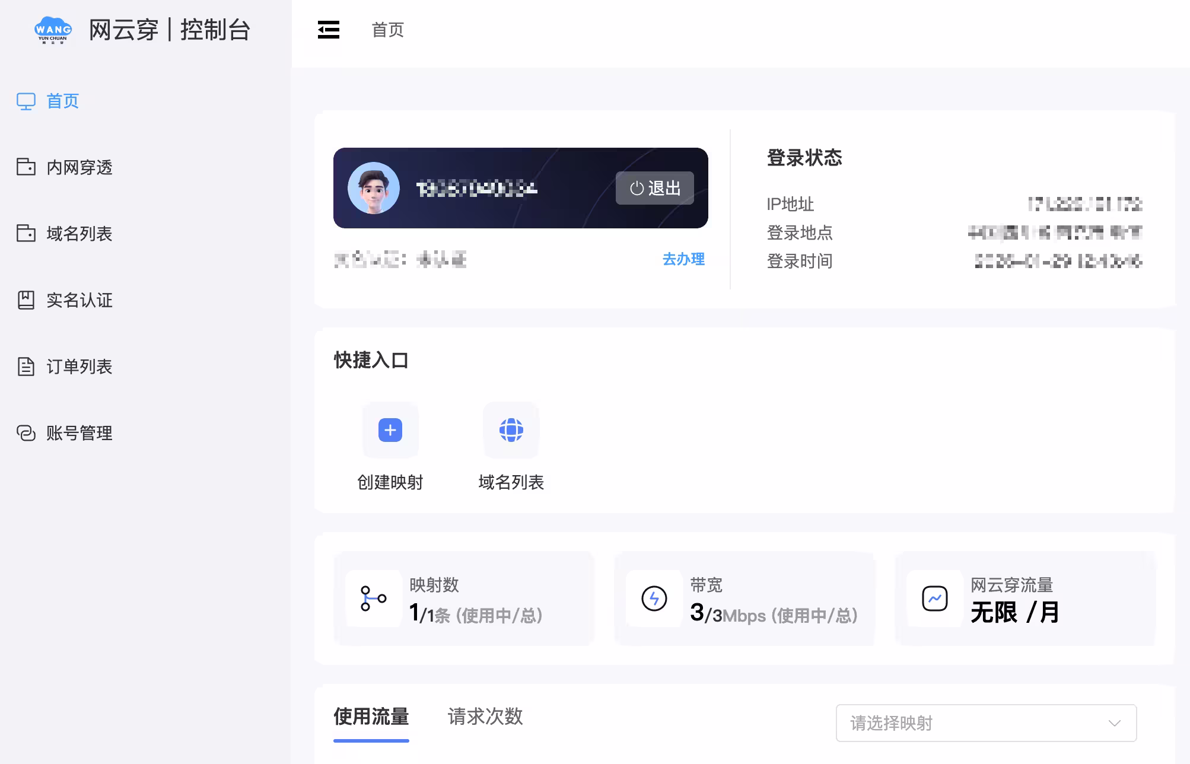The image size is (1190, 764).
Task: Go to 域名列表 in the sidebar
Action: [x=79, y=234]
